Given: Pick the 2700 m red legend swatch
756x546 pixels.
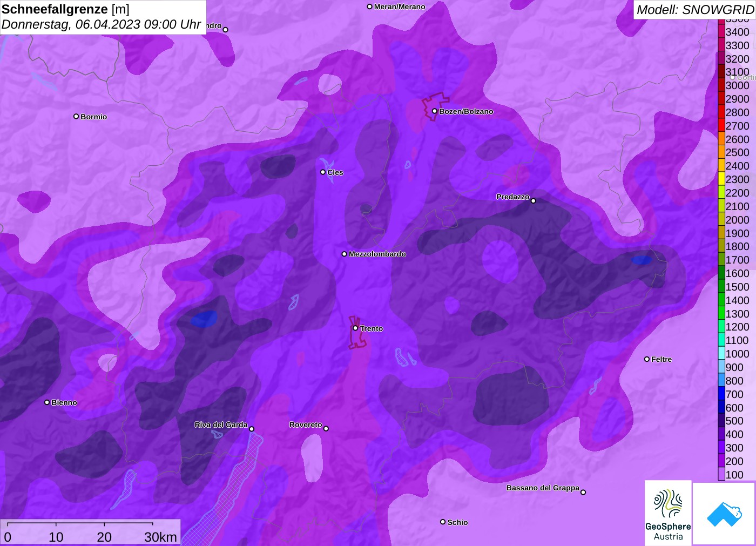Looking at the screenshot, I should coord(721,125).
